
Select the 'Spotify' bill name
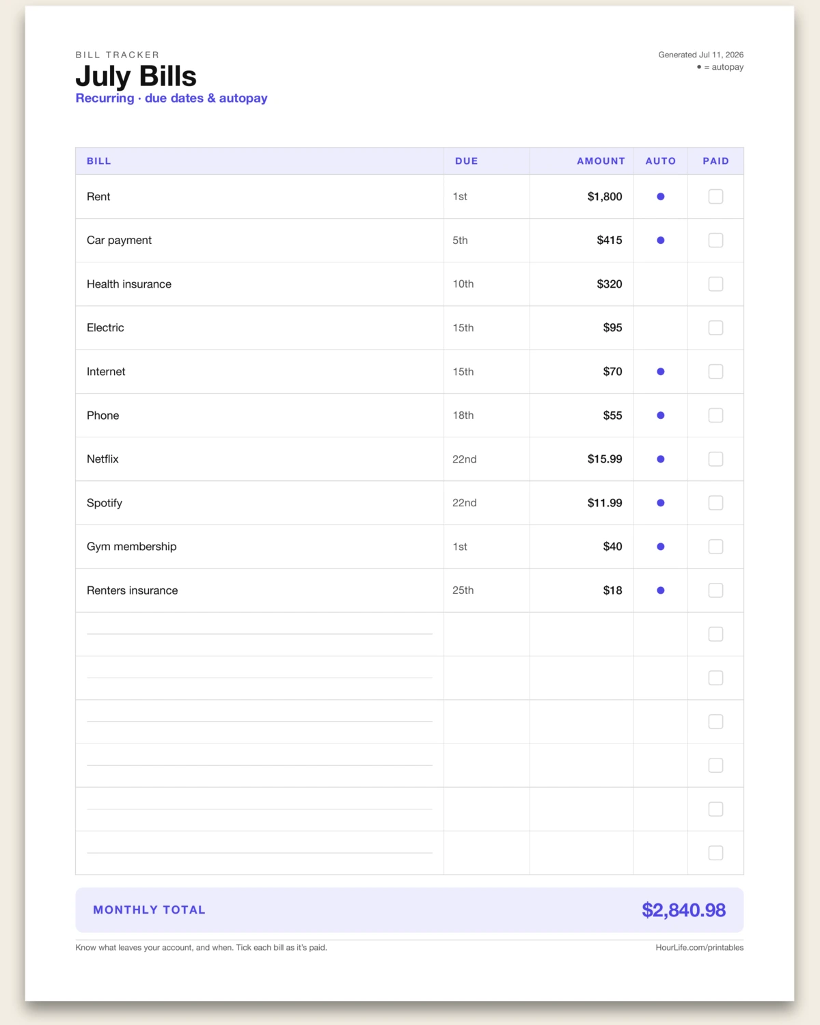pos(105,503)
